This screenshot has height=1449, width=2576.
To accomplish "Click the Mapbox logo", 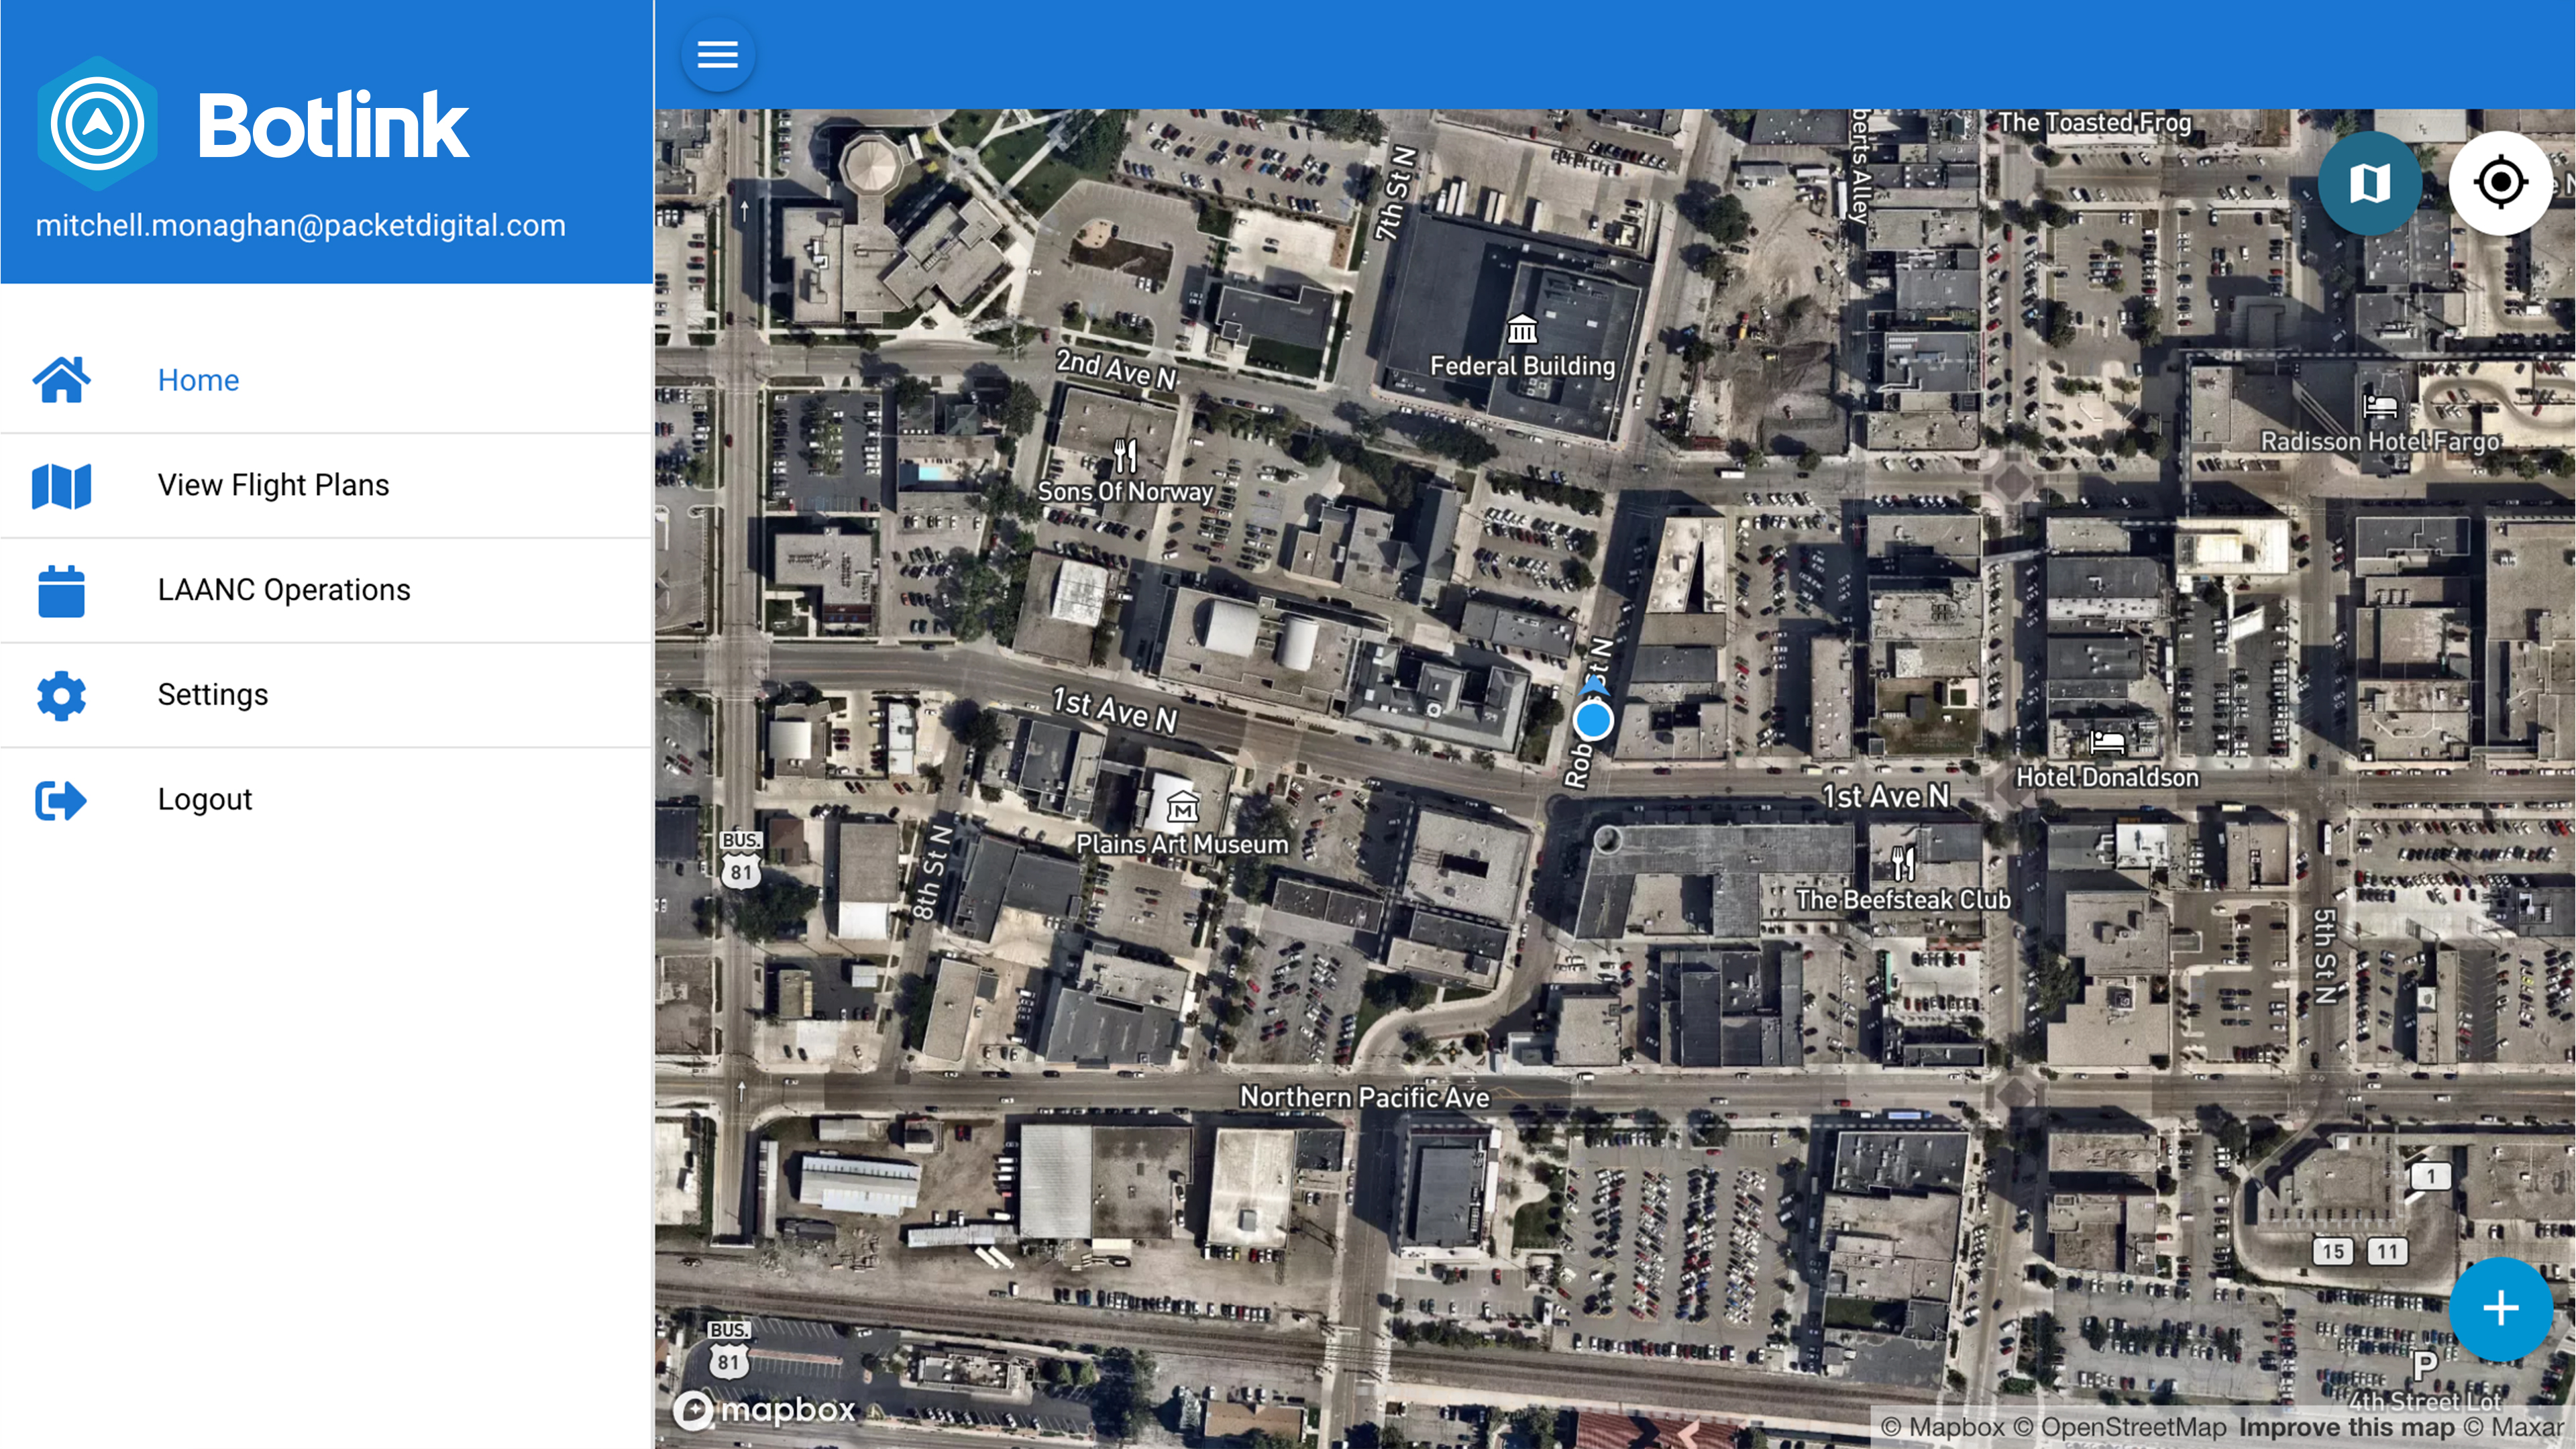I will point(764,1410).
